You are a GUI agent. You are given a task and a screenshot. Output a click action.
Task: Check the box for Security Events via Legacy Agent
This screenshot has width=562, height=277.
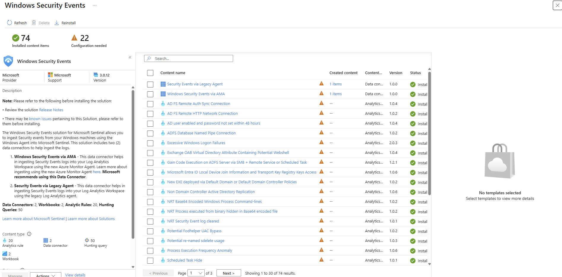[x=150, y=85]
